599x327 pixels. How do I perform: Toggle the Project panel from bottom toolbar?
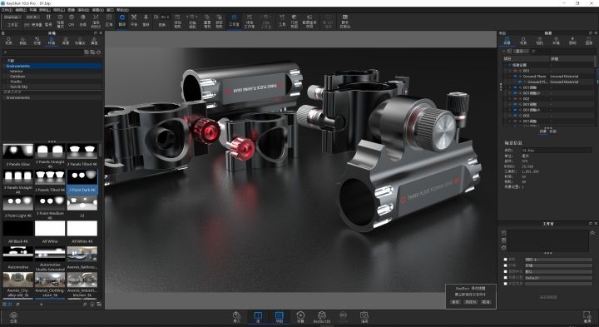coord(280,317)
